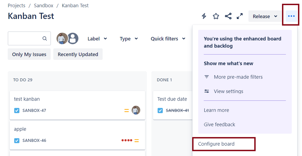The image size is (302, 156).
Task: Click the Recently Updated filter button
Action: (x=78, y=54)
